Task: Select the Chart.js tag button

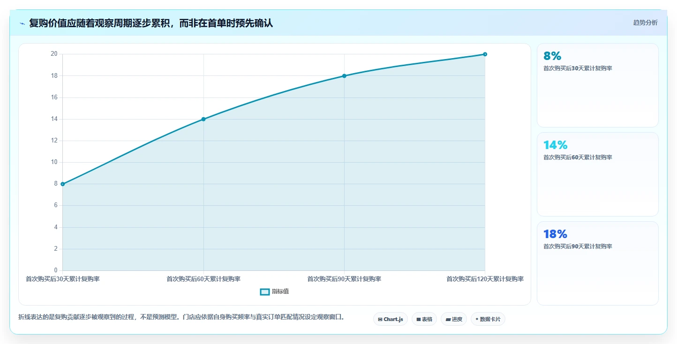Action: pos(391,319)
